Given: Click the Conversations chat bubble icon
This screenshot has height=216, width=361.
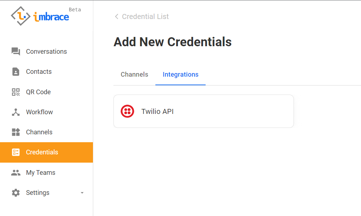Looking at the screenshot, I should 16,52.
